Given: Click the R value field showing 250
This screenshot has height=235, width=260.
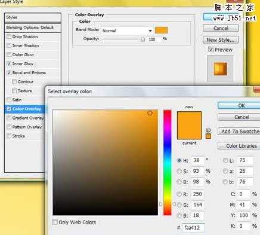Looking at the screenshot, I should point(197,194).
